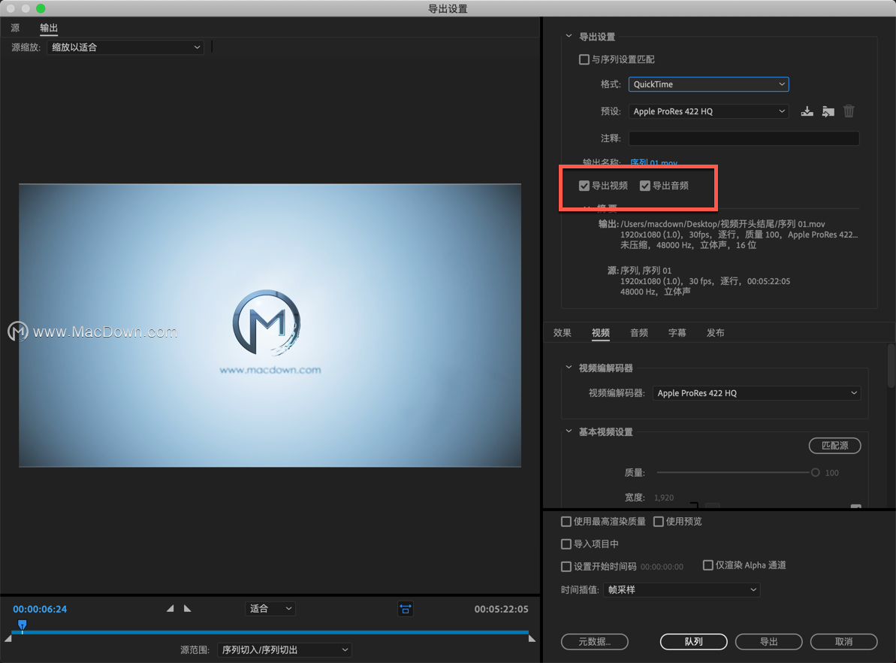The width and height of the screenshot is (896, 663).
Task: Click the duration timecode 00:05:22:05
Action: (501, 609)
